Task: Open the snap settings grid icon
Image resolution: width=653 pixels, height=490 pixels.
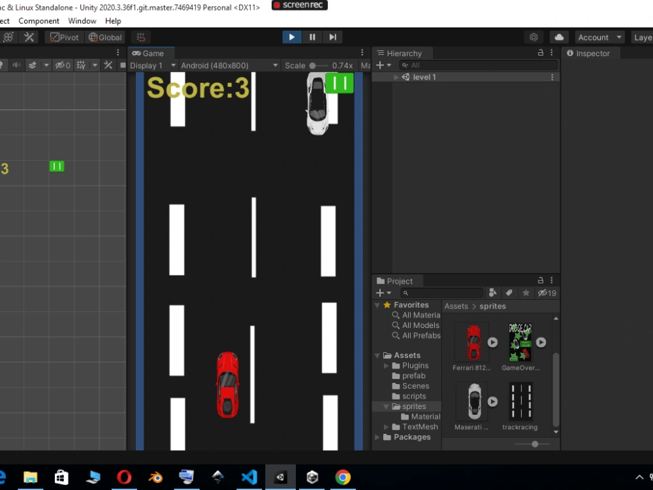Action: (140, 37)
